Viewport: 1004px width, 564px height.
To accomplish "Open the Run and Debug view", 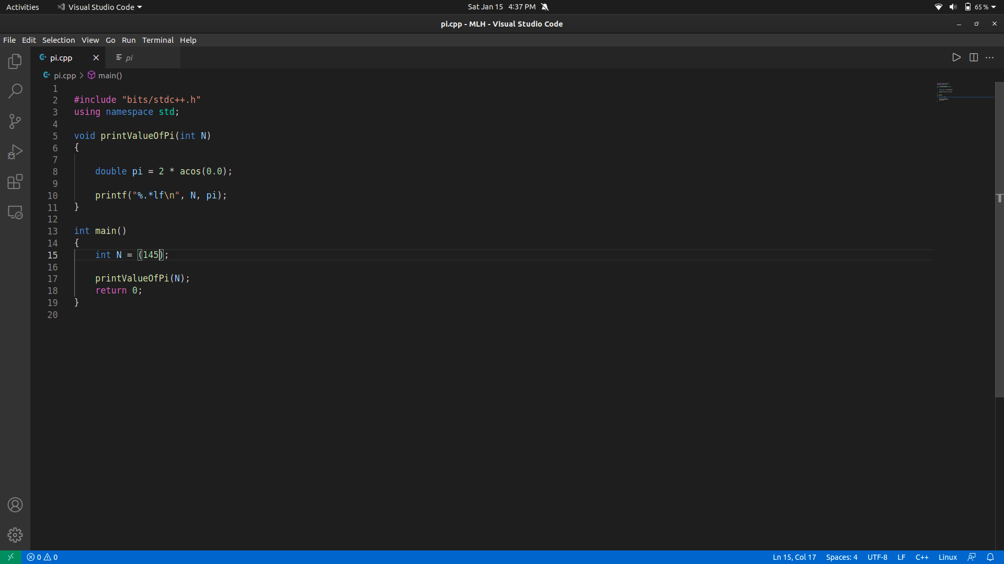I will pyautogui.click(x=15, y=152).
